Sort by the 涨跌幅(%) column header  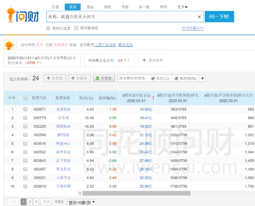(107, 98)
